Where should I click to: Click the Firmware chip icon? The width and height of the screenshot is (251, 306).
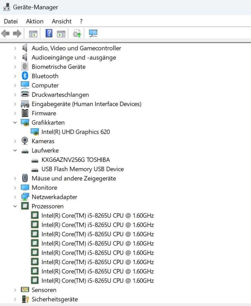[25, 113]
